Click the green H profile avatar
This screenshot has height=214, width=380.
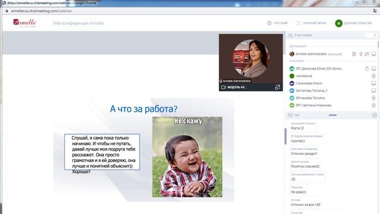pos(338,23)
